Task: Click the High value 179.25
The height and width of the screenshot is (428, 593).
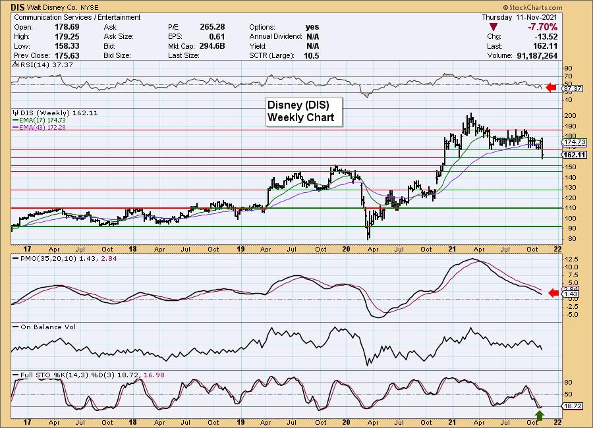Action: pyautogui.click(x=67, y=36)
